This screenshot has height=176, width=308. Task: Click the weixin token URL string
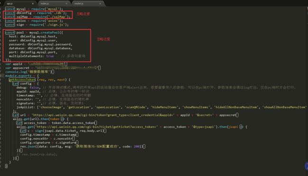point(103,115)
